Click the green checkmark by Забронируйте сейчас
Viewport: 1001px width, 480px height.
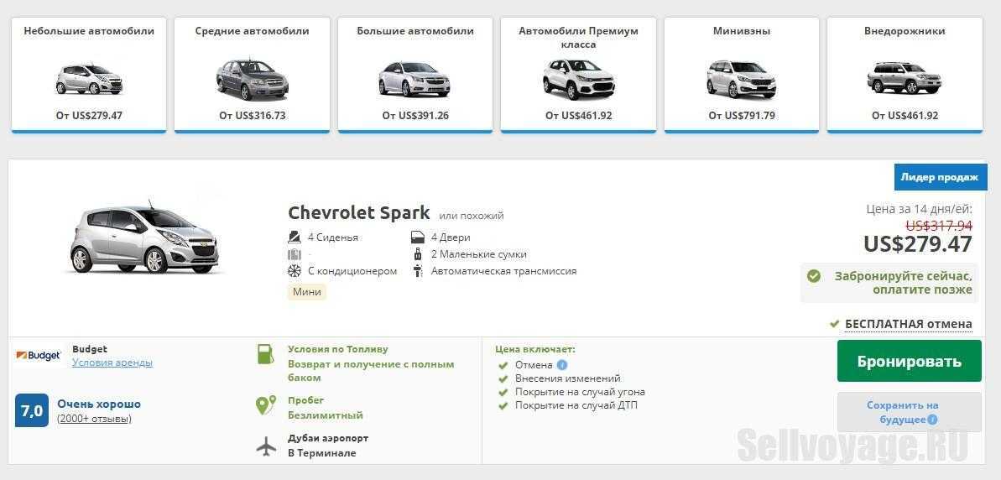(x=813, y=276)
